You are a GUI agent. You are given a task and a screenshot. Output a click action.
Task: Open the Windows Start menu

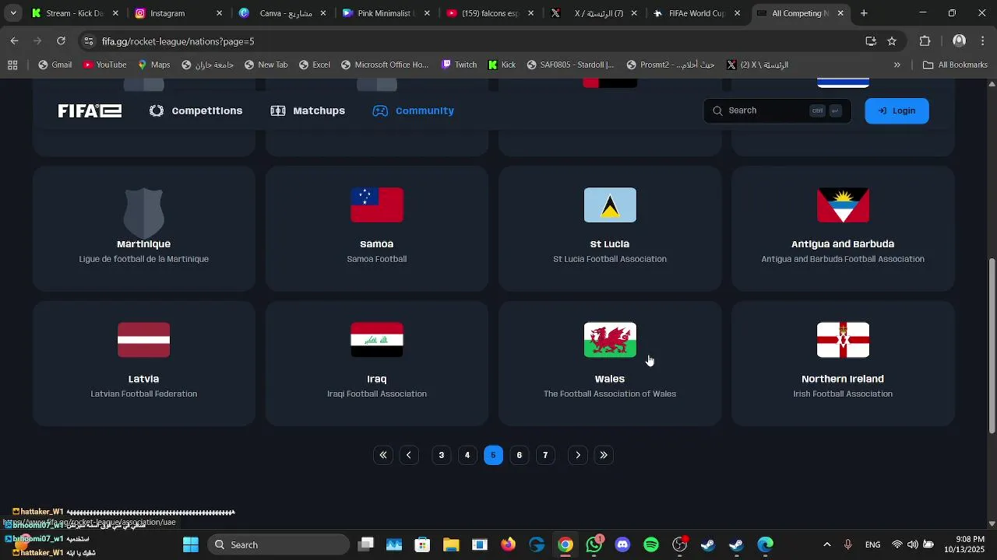pyautogui.click(x=191, y=544)
